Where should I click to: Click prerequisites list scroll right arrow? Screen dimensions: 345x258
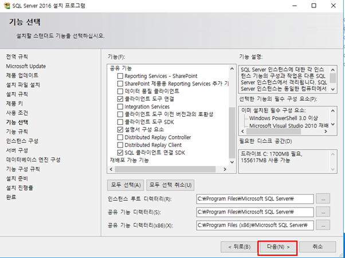pos(326,132)
